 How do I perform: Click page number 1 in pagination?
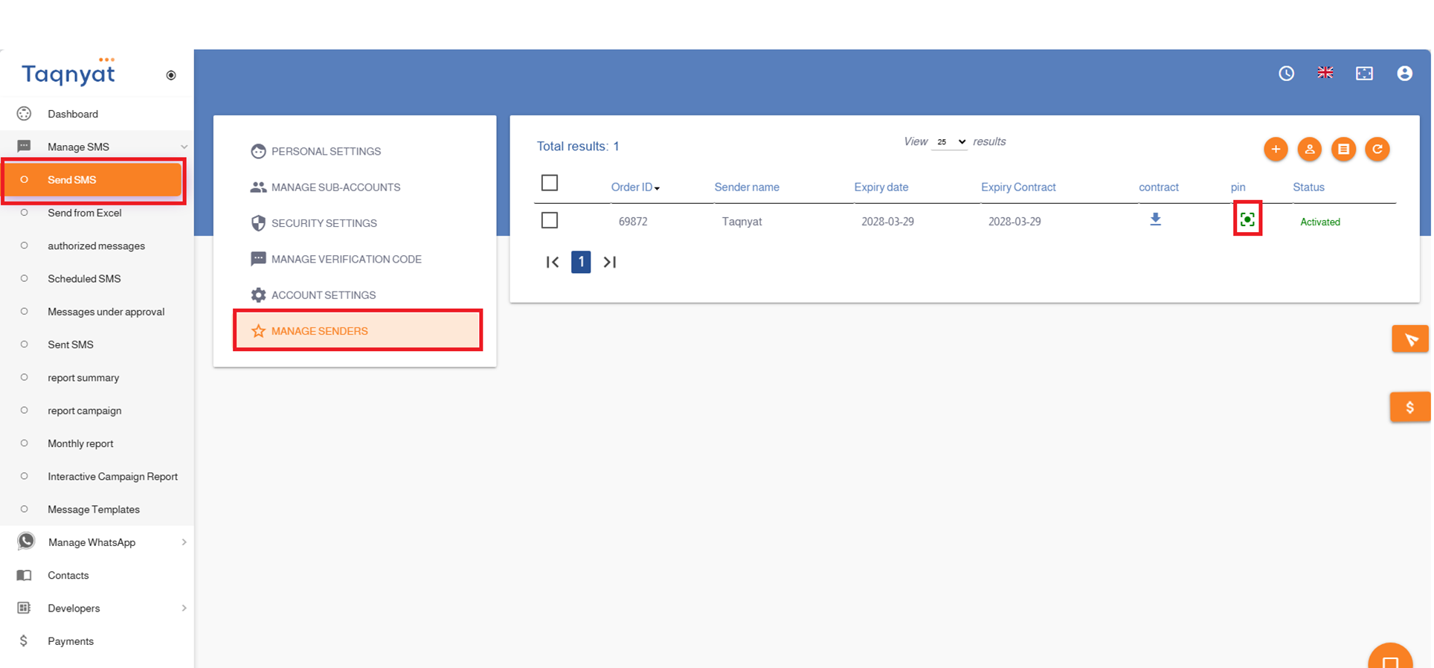pyautogui.click(x=581, y=262)
